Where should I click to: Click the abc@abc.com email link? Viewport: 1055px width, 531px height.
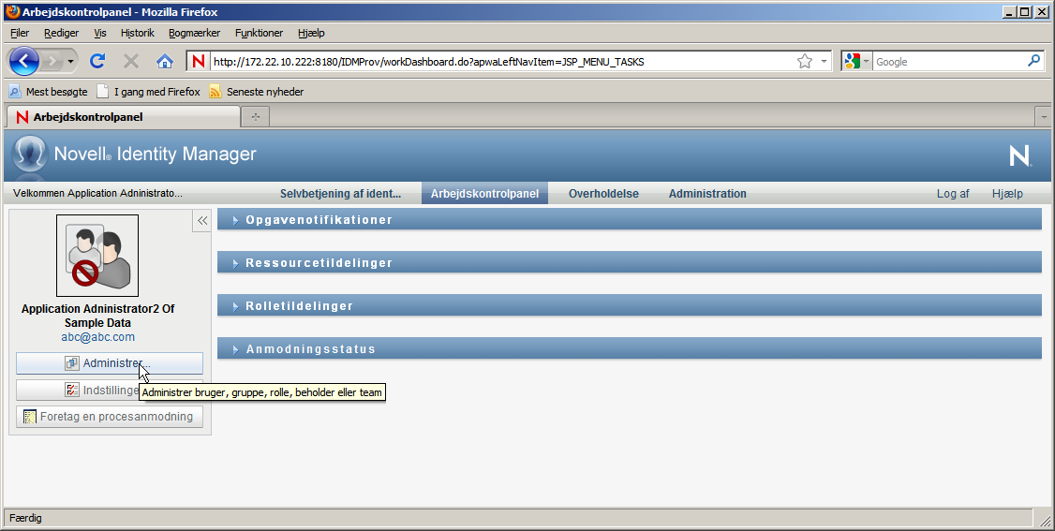click(97, 337)
